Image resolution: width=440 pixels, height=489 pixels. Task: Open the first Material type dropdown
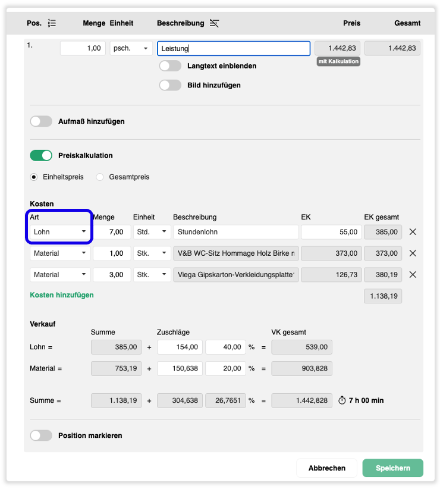[x=60, y=253]
